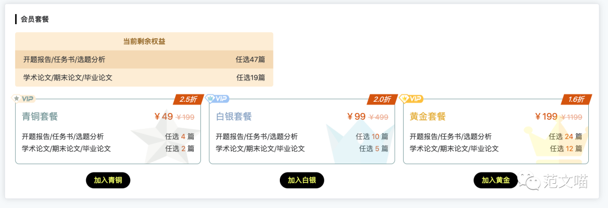Viewport: 608px width, 208px height.
Task: Join the gold plan with 加入黄金
Action: pyautogui.click(x=495, y=180)
